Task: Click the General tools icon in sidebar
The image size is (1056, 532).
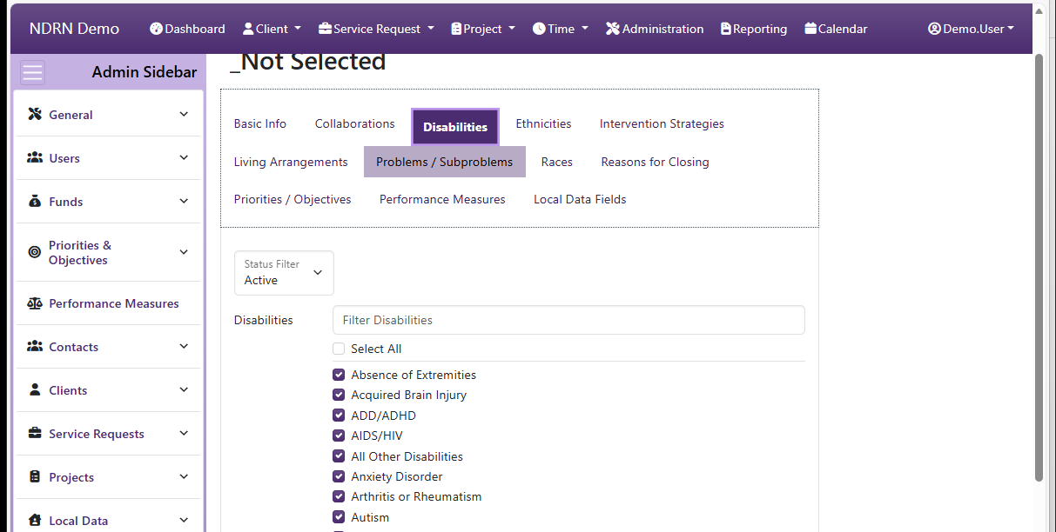Action: pos(35,115)
